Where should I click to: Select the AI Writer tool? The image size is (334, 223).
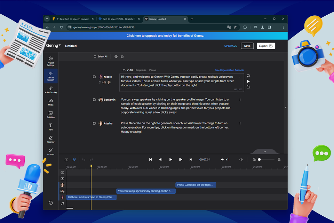point(51,139)
